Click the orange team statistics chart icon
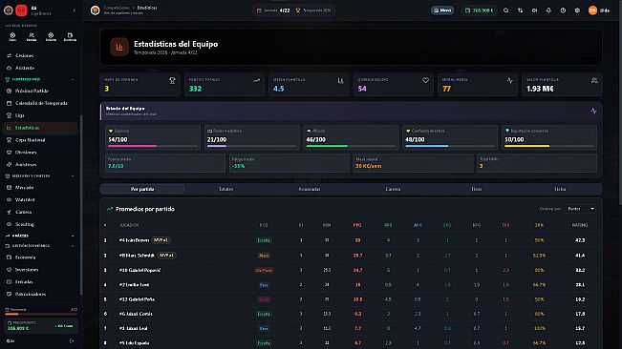This screenshot has width=622, height=349. (119, 47)
